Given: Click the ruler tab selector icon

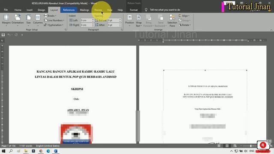Looking at the screenshot, I should click(2, 41).
